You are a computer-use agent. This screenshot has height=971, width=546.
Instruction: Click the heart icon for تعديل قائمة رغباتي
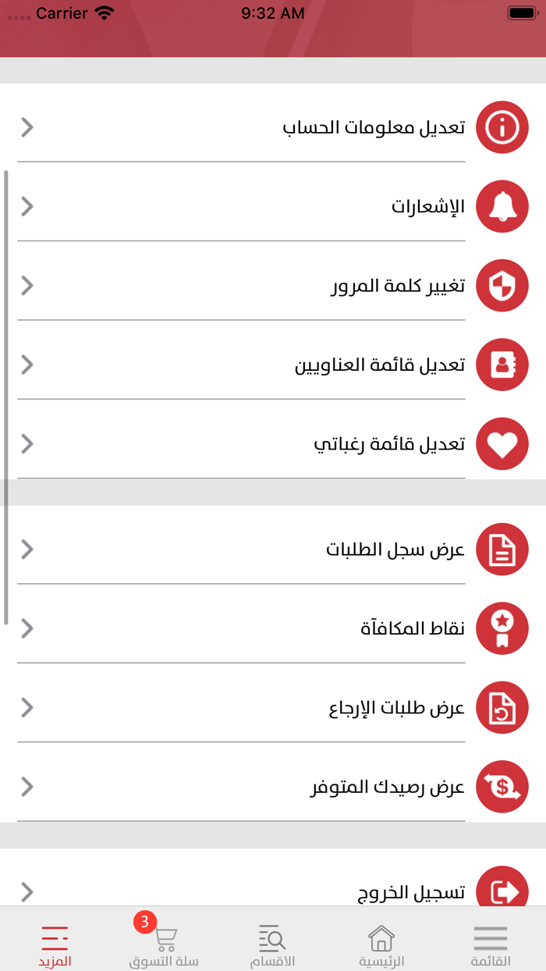502,443
